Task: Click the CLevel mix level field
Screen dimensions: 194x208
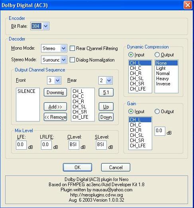Action: 74,145
